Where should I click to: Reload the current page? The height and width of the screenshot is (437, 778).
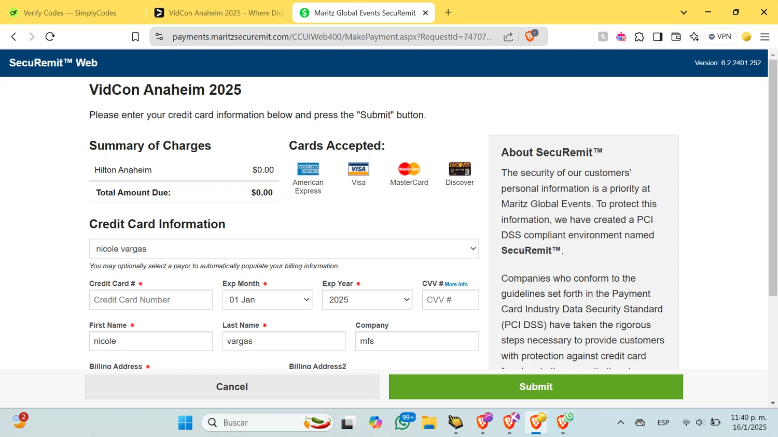coord(50,37)
